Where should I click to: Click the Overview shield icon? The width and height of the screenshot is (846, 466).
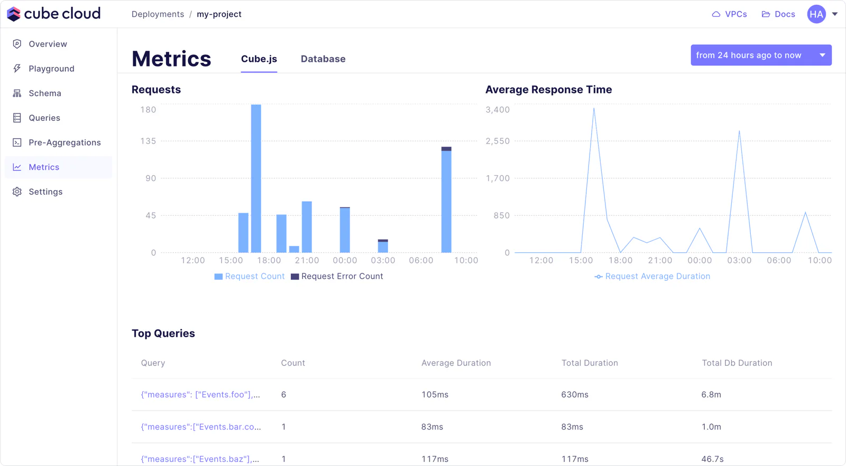pos(17,44)
